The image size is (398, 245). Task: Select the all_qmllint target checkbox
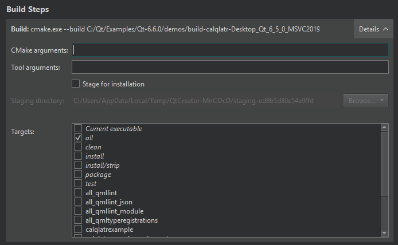tap(78, 193)
